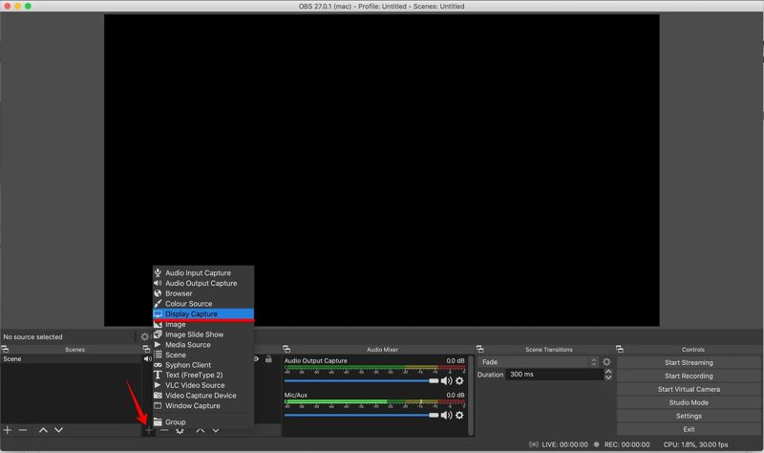The height and width of the screenshot is (453, 764).
Task: Click the add source plus button
Action: pos(149,431)
